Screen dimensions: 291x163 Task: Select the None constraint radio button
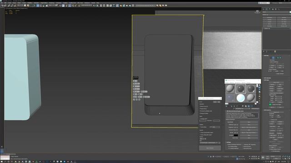[x=270, y=115]
